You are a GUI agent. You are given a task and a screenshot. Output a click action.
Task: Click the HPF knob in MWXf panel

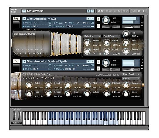coord(126,34)
